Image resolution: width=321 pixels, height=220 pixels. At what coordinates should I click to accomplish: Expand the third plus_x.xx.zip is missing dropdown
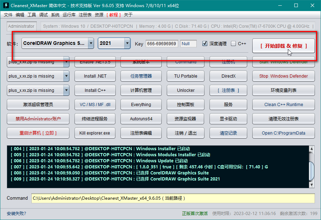point(66,90)
